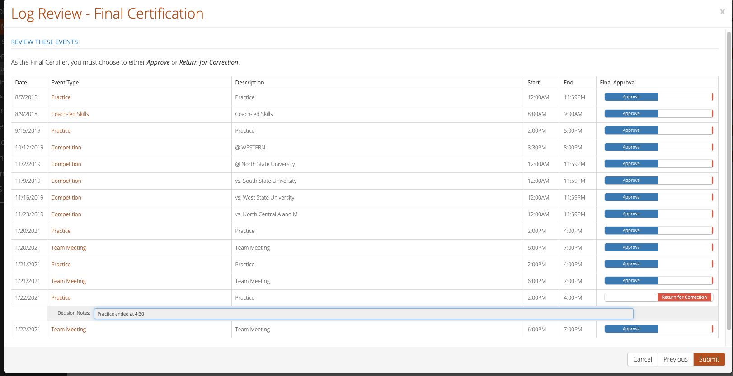Open the Practice link for 1/21/2021
The height and width of the screenshot is (376, 733).
pos(61,265)
